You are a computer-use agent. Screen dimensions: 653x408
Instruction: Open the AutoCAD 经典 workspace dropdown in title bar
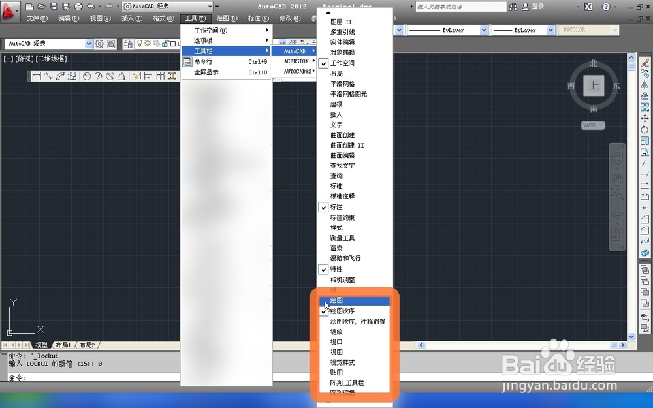point(167,7)
